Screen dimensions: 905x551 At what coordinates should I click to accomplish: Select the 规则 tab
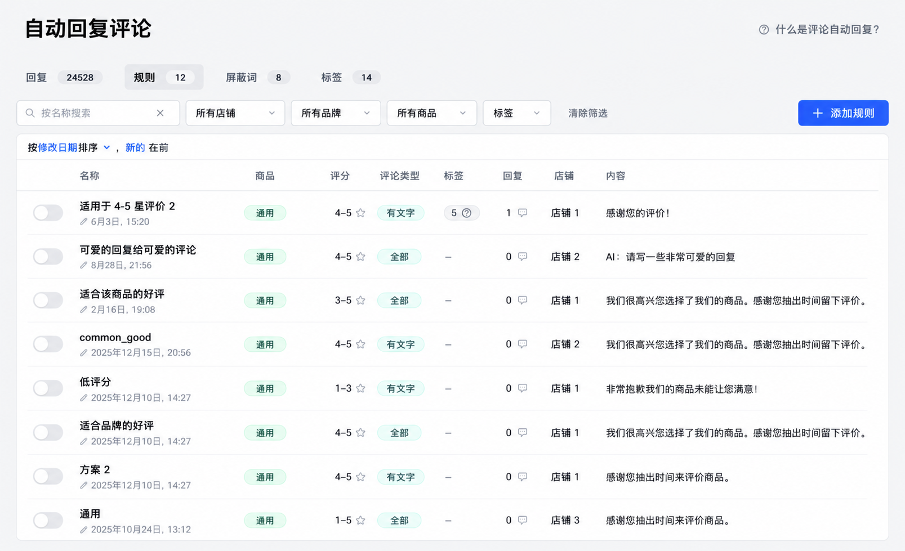coord(164,77)
